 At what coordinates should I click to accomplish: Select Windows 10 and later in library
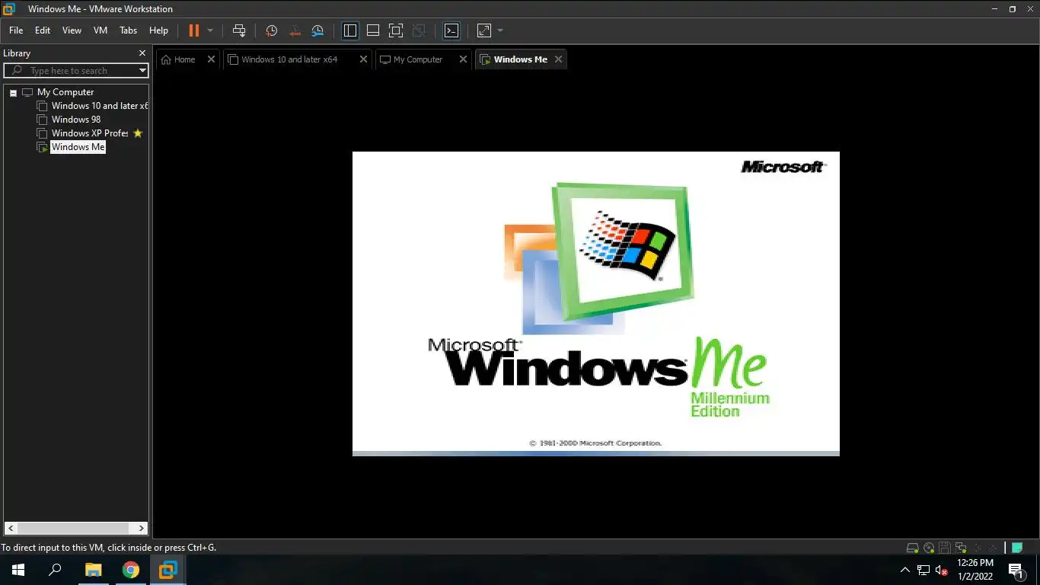tap(99, 106)
